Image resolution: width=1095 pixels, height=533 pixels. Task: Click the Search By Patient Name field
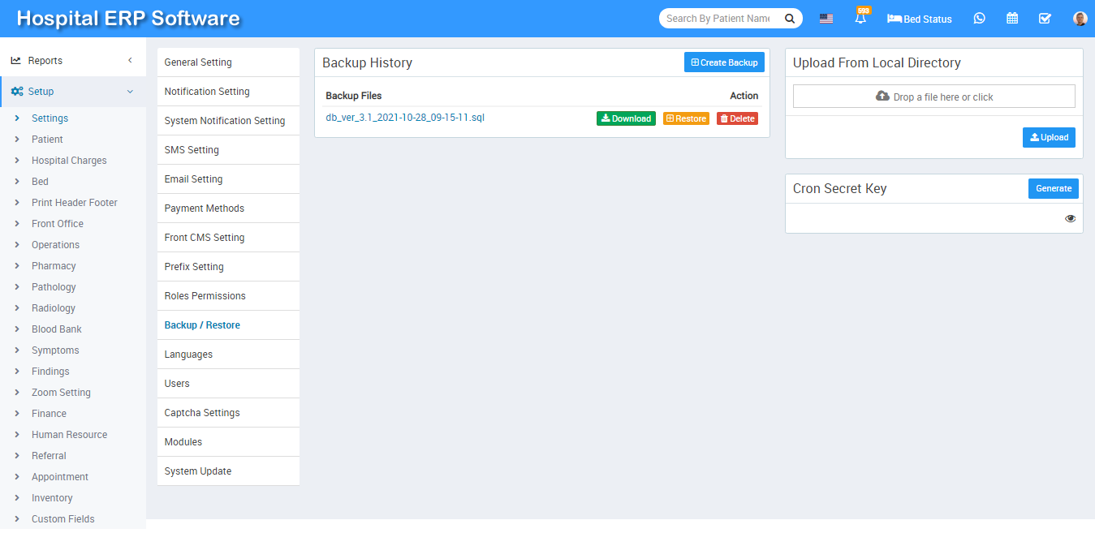click(718, 19)
